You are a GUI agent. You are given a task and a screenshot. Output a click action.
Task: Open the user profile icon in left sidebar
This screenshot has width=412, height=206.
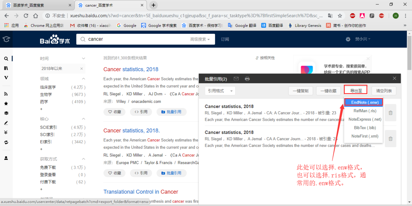(x=6, y=158)
